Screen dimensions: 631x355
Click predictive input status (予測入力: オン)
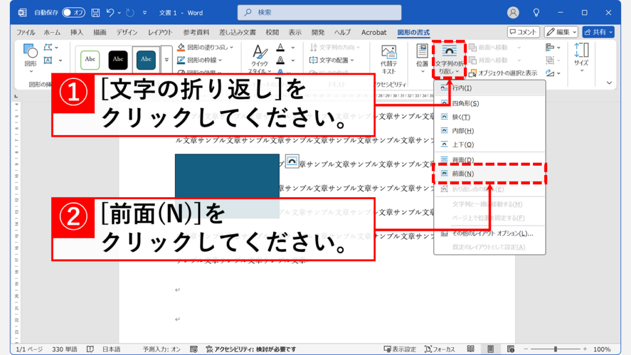tap(161, 349)
